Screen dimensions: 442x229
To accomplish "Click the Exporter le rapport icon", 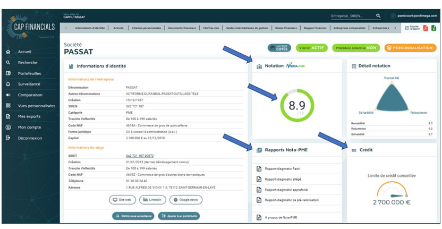I will (x=407, y=28).
